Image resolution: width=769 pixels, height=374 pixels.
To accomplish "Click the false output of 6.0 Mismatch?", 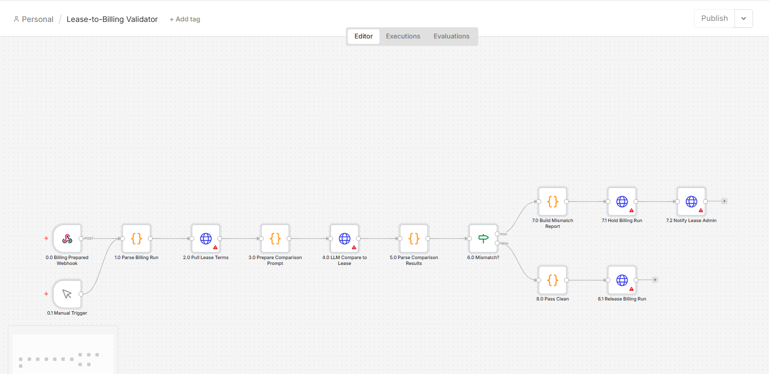I will point(497,243).
